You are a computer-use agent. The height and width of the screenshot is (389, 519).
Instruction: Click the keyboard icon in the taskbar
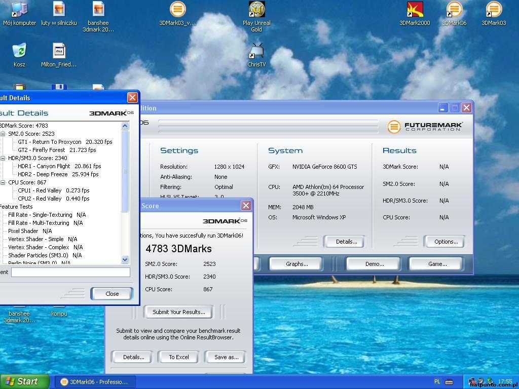tap(449, 382)
